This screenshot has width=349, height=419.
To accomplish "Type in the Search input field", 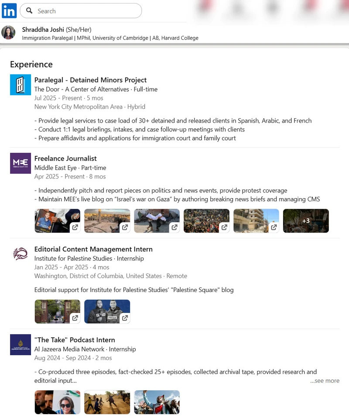I will [x=87, y=11].
